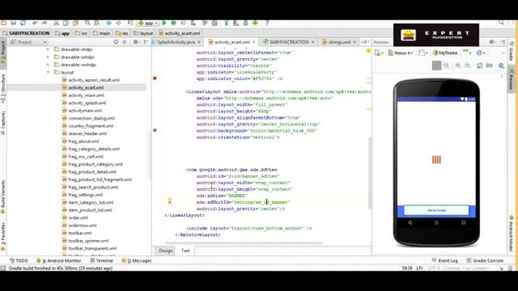
Task: Expand the drawable-xxxhdpi folder
Action: point(48,65)
